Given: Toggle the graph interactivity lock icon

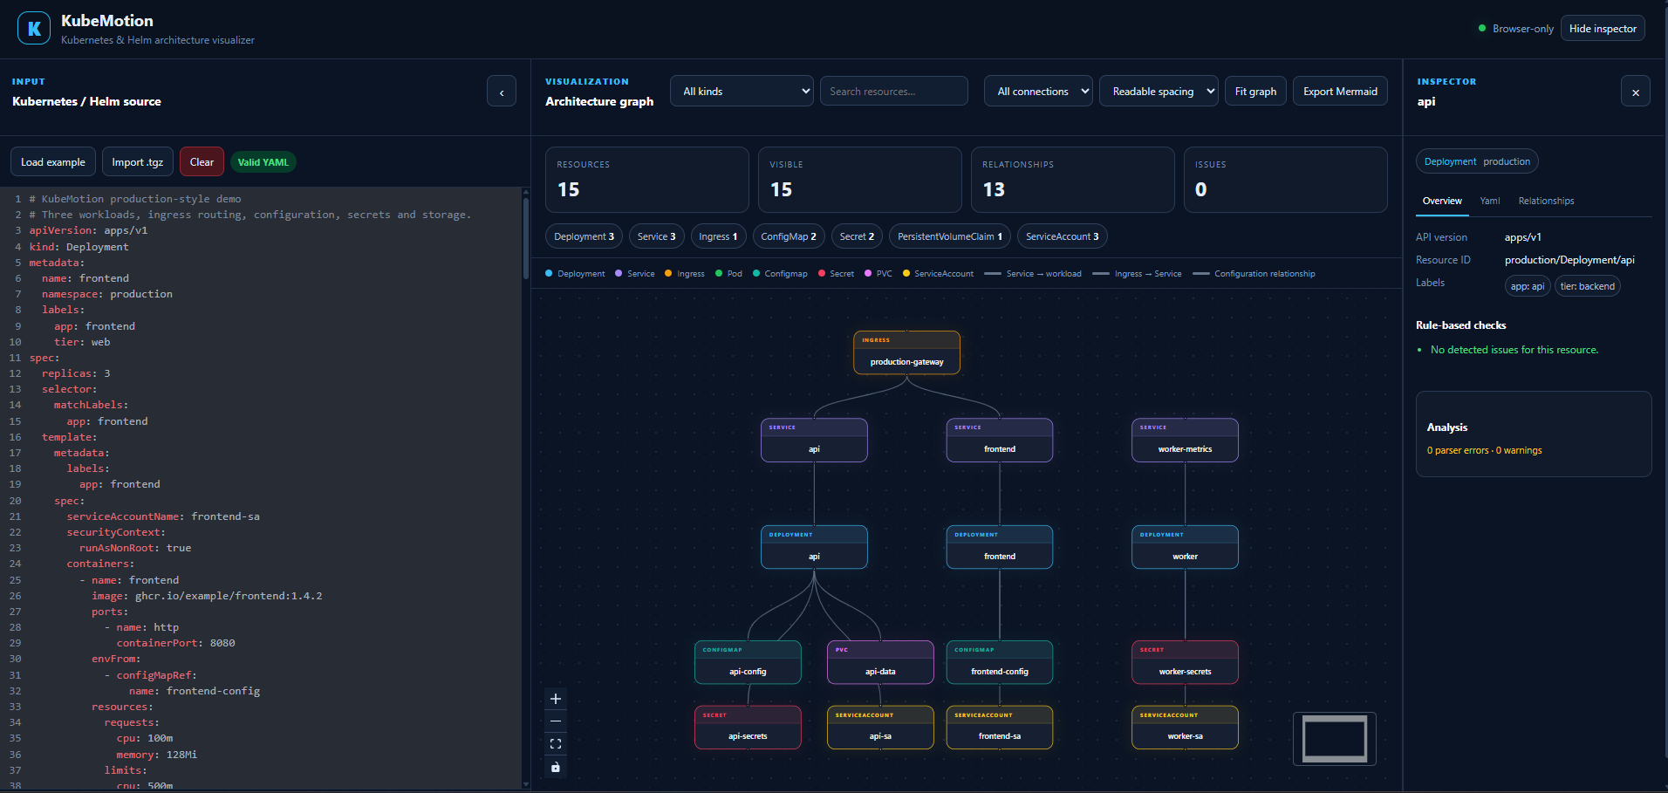Looking at the screenshot, I should pyautogui.click(x=556, y=767).
